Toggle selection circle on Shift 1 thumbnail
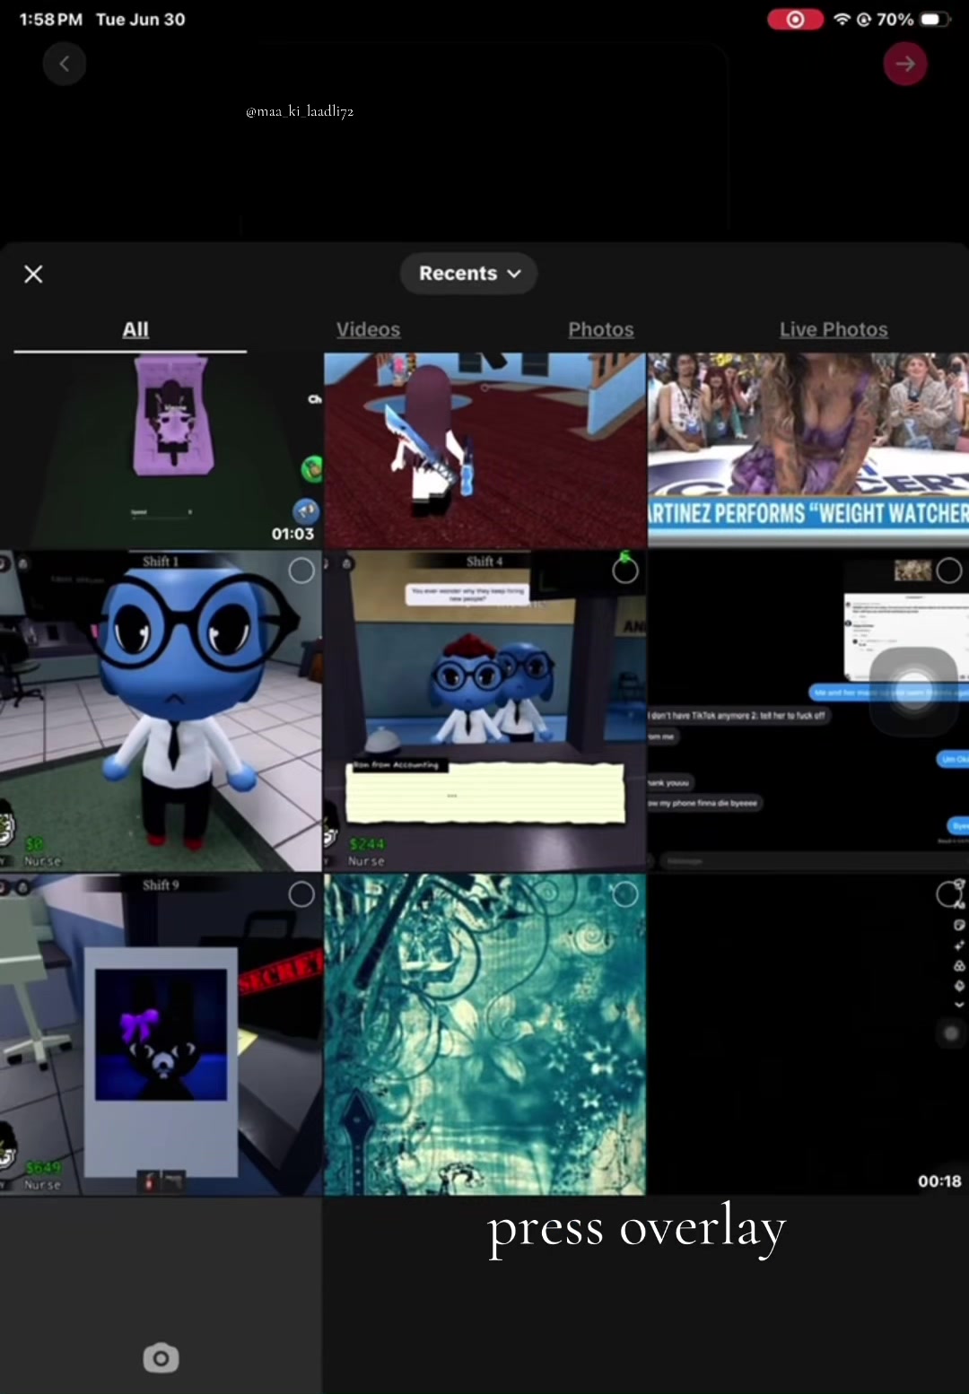 pos(301,571)
